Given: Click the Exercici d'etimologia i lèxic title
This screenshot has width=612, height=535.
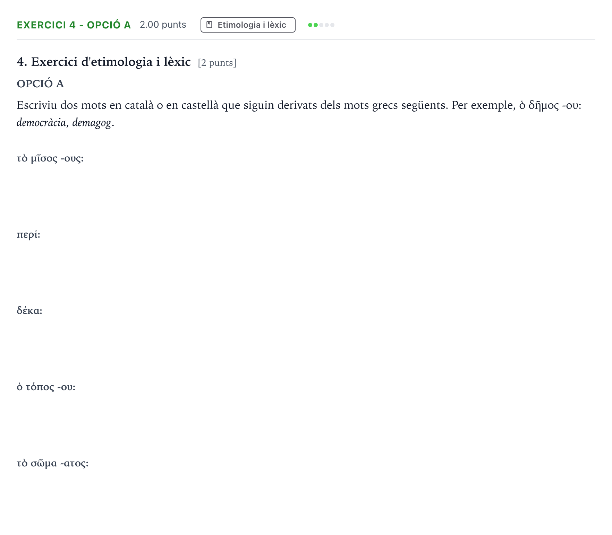Looking at the screenshot, I should [104, 62].
